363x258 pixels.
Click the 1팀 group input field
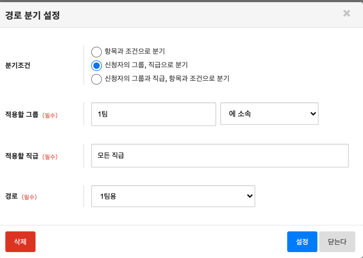coord(153,114)
